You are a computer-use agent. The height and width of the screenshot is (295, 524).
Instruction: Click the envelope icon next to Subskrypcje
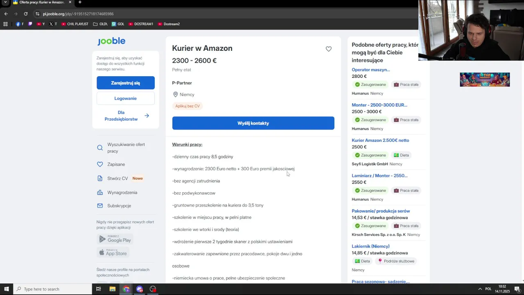tap(100, 206)
